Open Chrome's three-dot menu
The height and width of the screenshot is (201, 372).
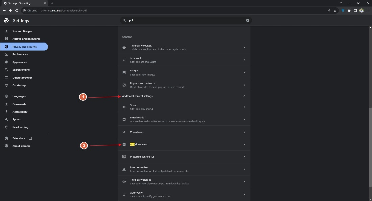[368, 10]
